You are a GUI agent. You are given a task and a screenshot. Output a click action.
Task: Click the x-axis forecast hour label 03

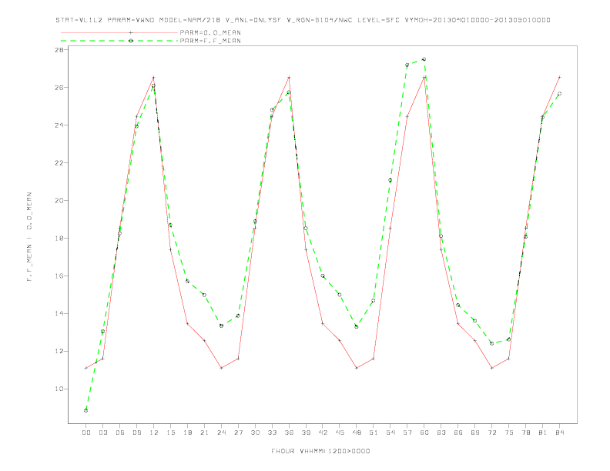pos(102,433)
